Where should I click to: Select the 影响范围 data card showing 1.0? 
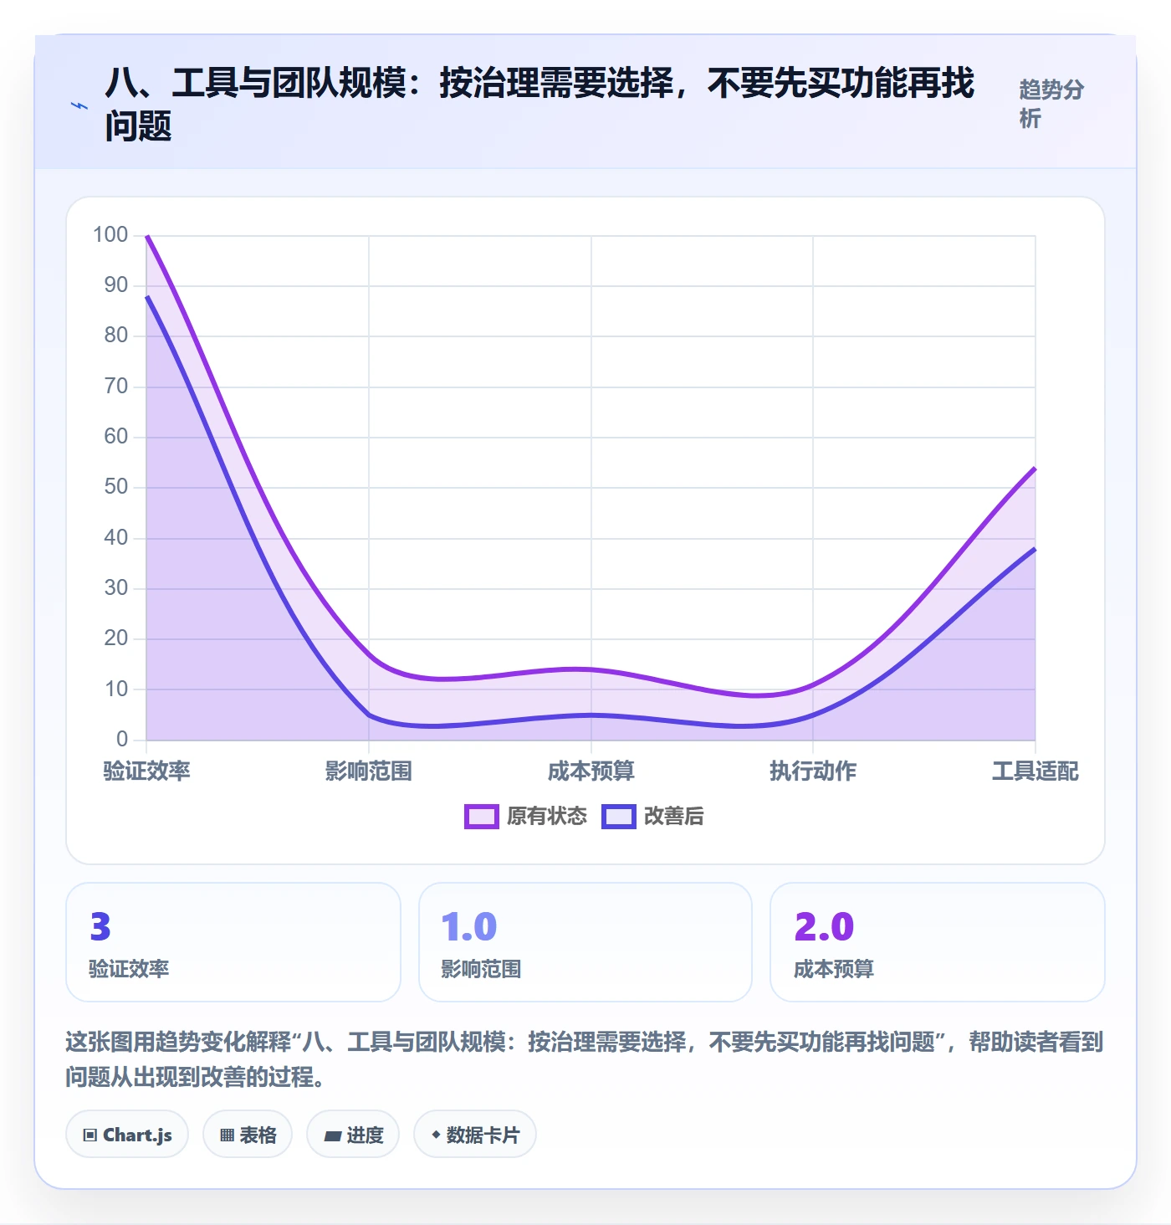click(585, 942)
